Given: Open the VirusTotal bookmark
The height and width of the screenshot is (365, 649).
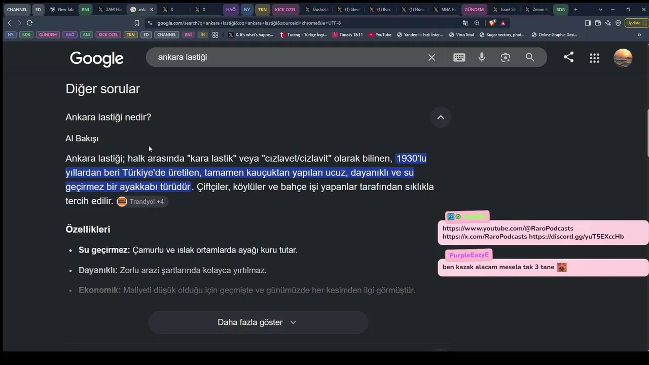Looking at the screenshot, I should (460, 34).
